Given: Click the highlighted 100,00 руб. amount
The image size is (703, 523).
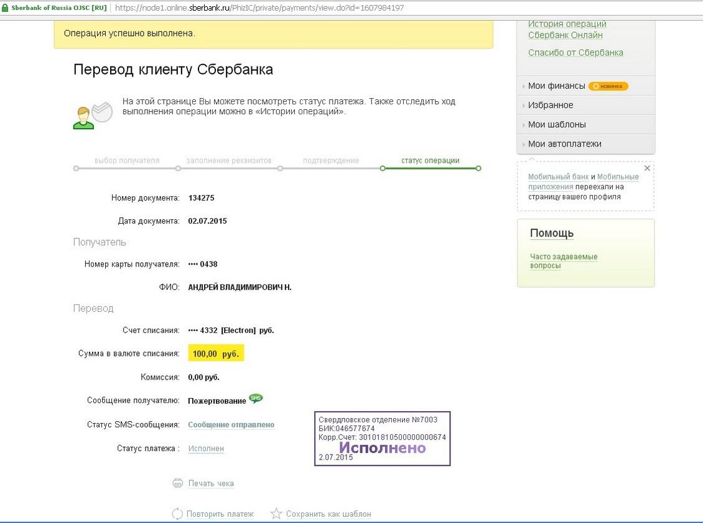Looking at the screenshot, I should pos(216,353).
